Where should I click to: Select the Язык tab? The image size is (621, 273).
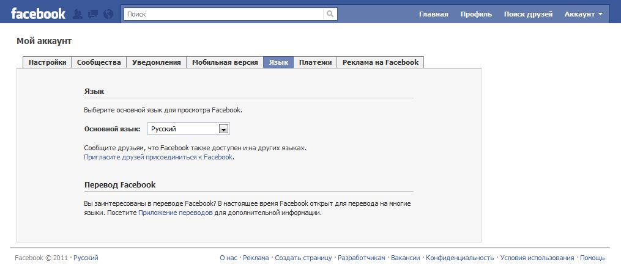278,62
